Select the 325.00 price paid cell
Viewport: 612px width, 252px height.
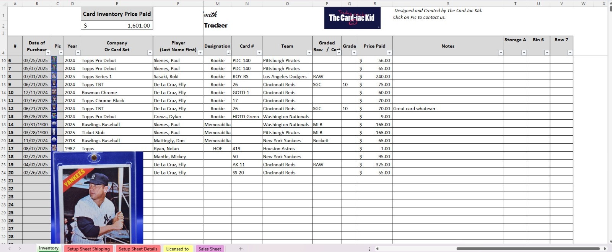coord(374,165)
